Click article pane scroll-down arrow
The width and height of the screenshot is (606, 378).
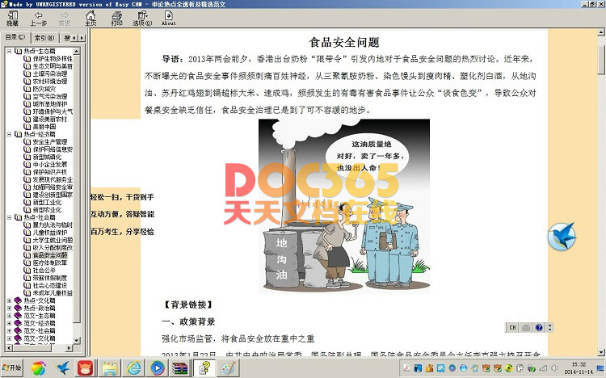coord(601,352)
